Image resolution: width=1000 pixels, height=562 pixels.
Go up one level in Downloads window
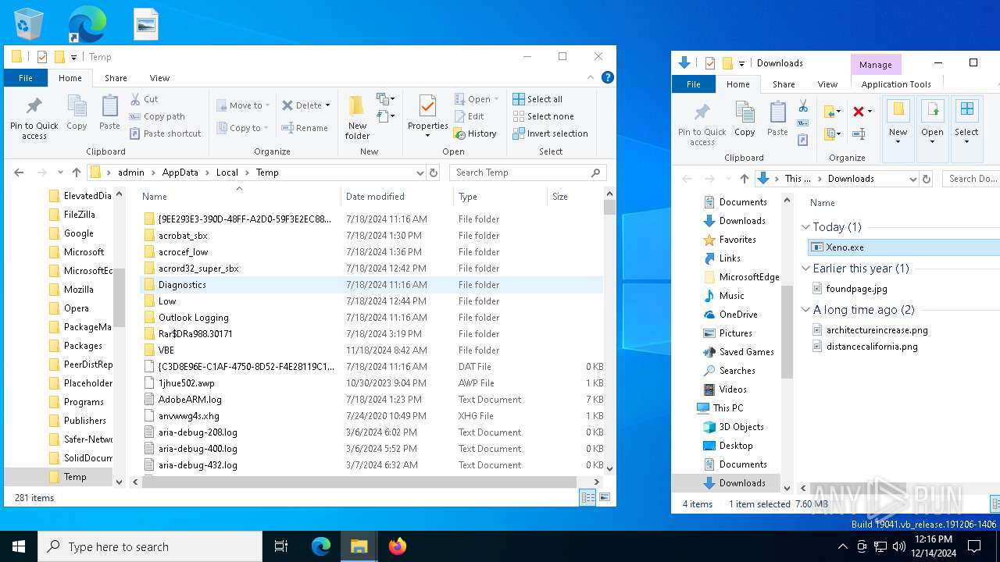click(744, 179)
